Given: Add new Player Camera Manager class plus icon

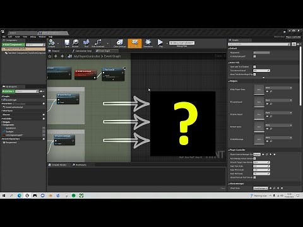Looking at the screenshot, I should pos(271,154).
